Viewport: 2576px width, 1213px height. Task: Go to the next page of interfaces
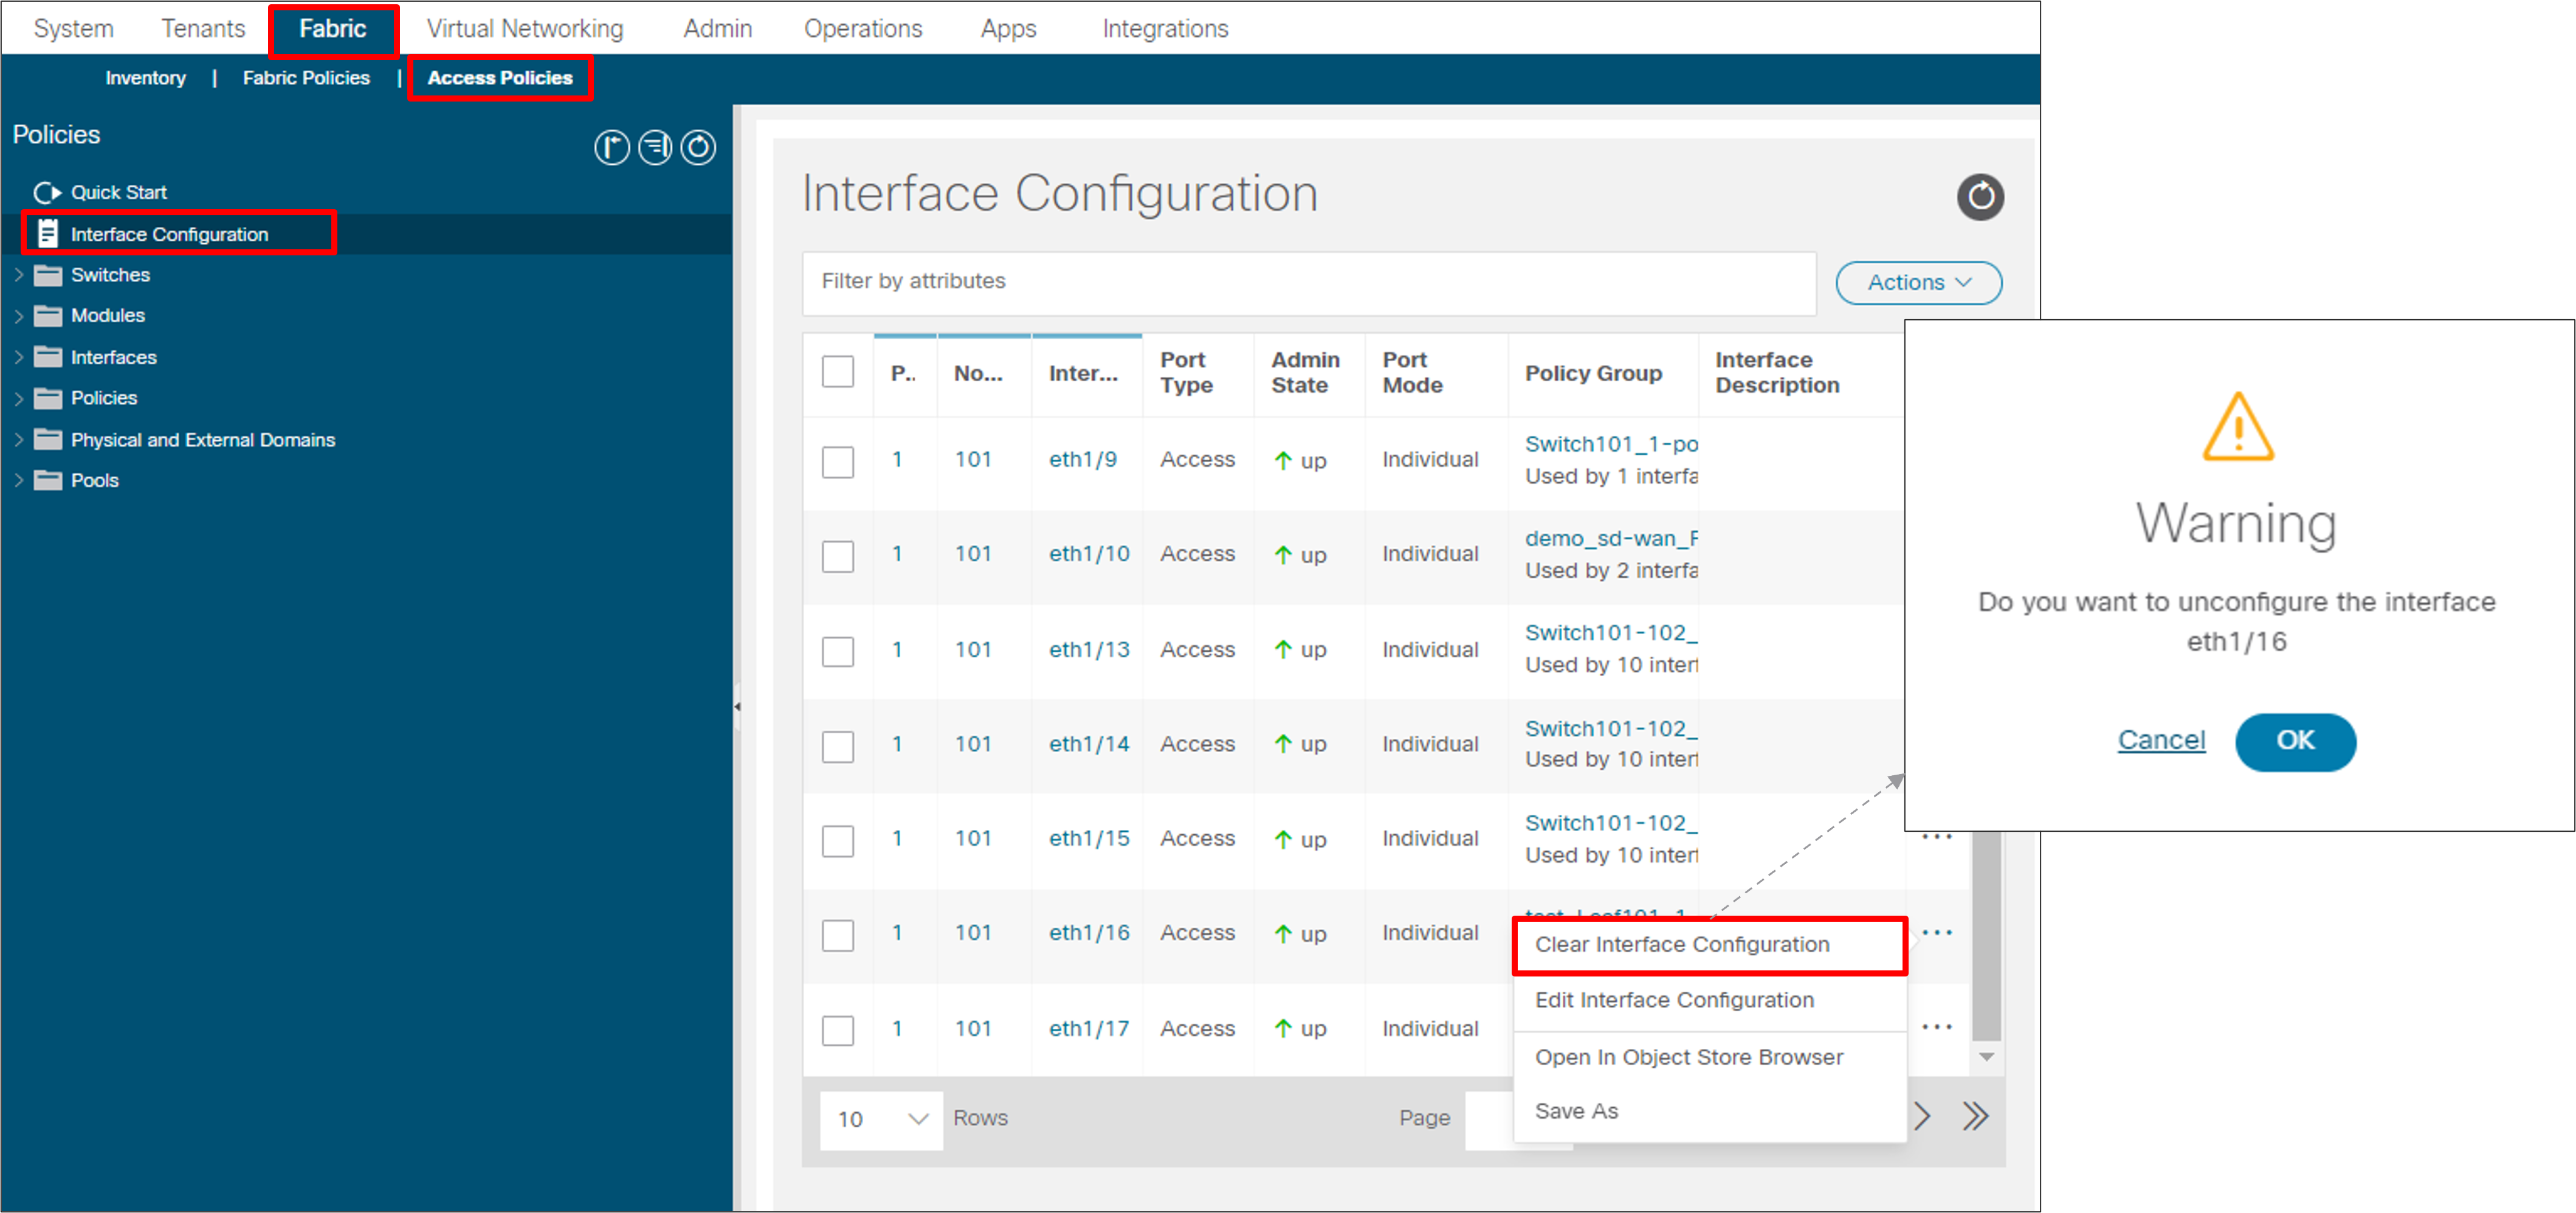[1922, 1116]
